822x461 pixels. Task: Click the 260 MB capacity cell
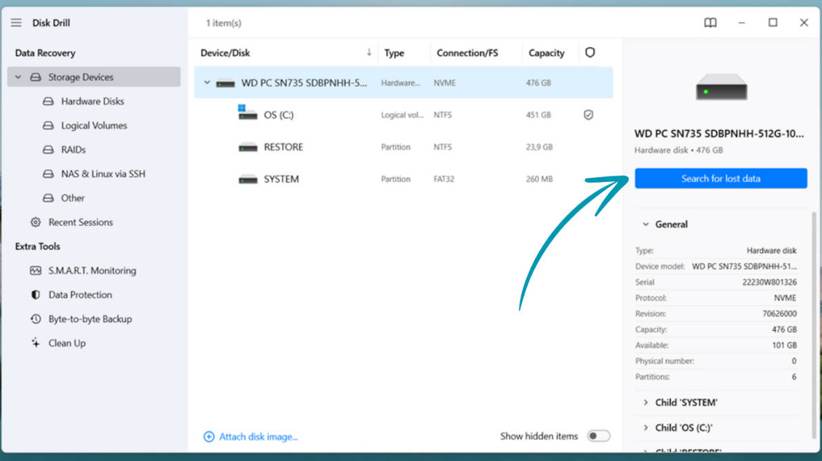click(540, 179)
